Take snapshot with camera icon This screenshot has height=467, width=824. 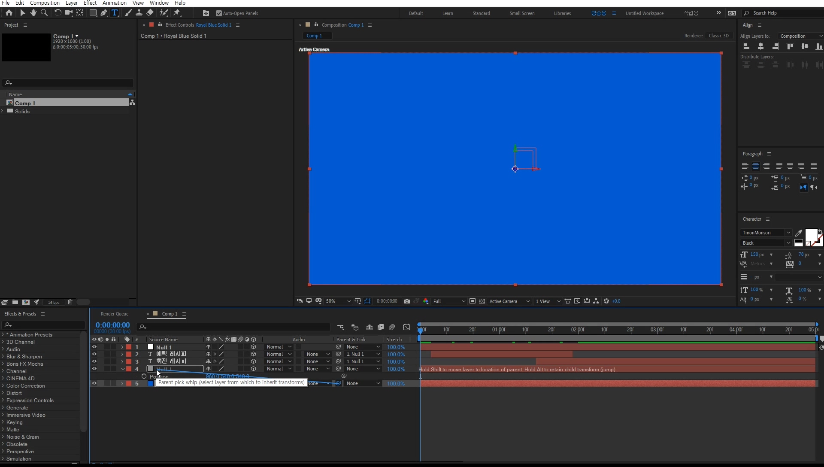click(x=407, y=301)
